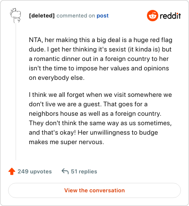Image resolution: width=189 pixels, height=206 pixels.
Task: Click the line starting "NTA, her making"
Action: pyautogui.click(x=101, y=40)
